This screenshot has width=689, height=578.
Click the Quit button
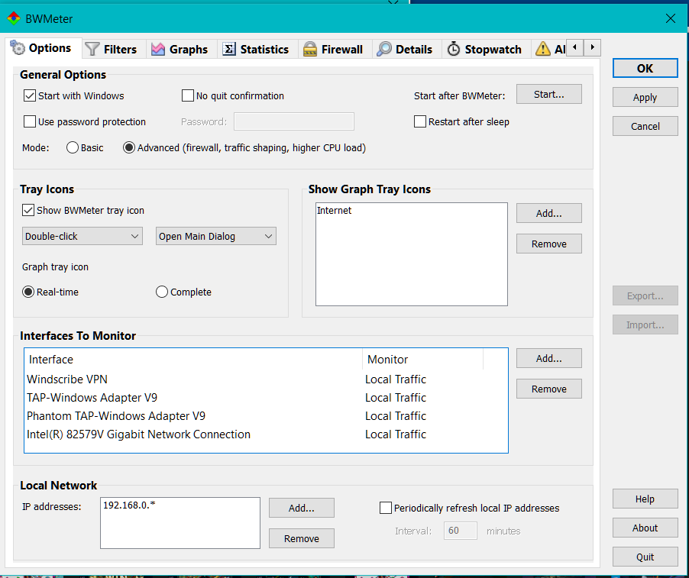[x=645, y=557]
